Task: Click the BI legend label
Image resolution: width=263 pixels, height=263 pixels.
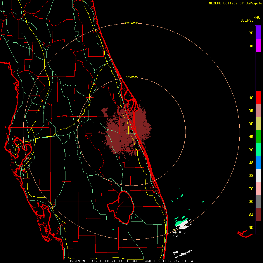Action: point(251,214)
